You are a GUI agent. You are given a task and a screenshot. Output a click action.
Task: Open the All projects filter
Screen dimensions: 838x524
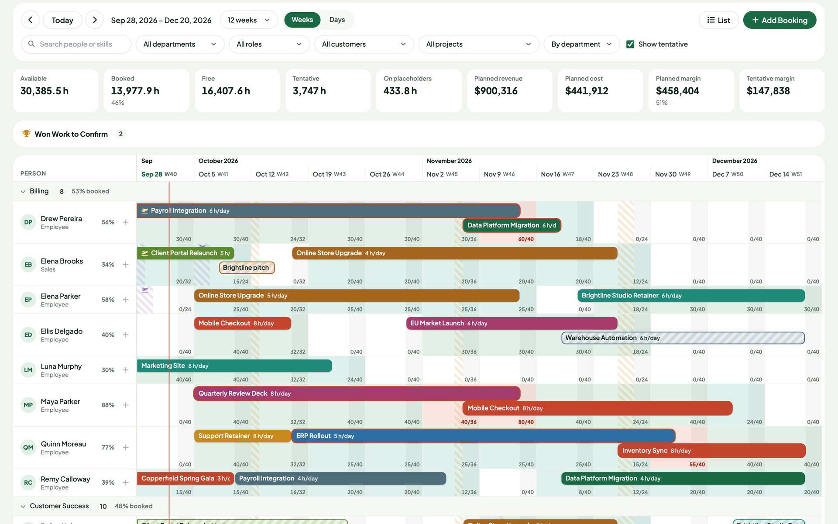pyautogui.click(x=479, y=44)
